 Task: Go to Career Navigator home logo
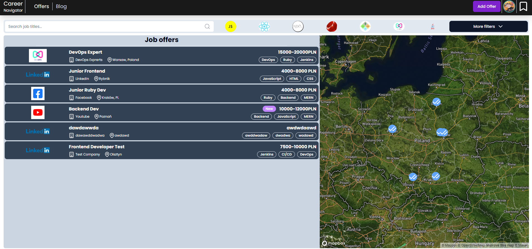[13, 7]
